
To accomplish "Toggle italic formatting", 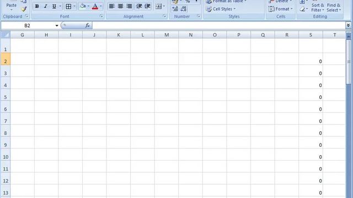I will click(x=45, y=6).
